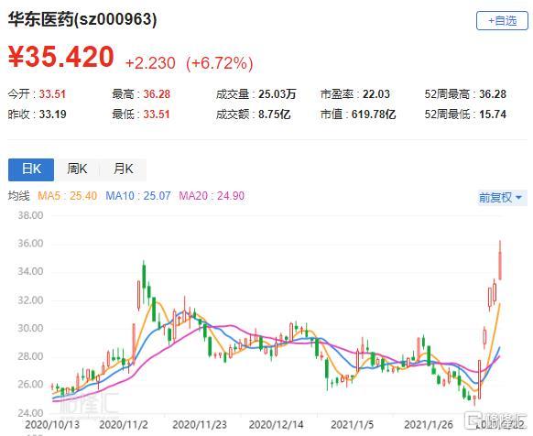
Task: Click the 市值 value 619.78亿
Action: pos(374,114)
